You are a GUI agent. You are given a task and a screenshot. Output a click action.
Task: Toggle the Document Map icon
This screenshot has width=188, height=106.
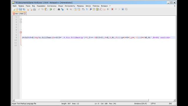click(x=97, y=9)
